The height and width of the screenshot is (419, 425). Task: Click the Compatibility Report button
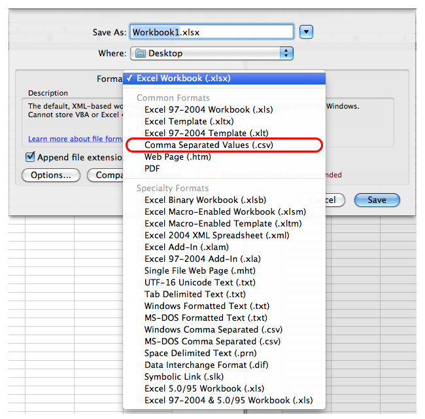point(105,175)
